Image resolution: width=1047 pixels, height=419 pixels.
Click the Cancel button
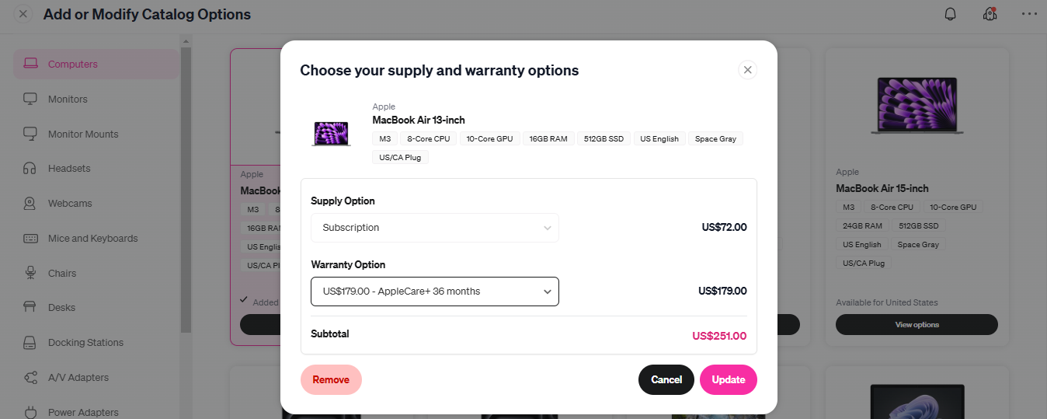[x=666, y=379]
